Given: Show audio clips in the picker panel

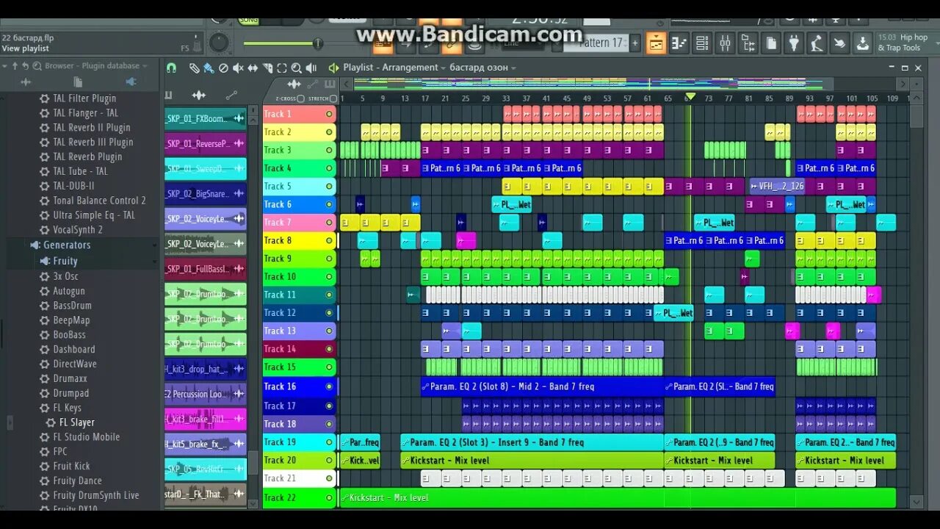Looking at the screenshot, I should tap(198, 96).
